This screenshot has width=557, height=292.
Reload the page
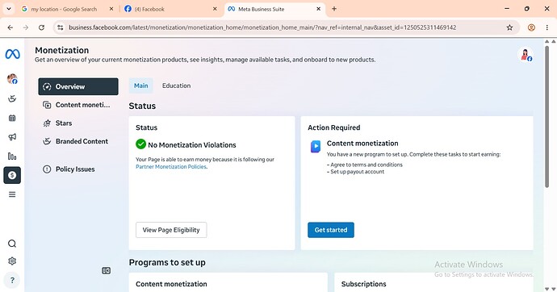tap(41, 27)
